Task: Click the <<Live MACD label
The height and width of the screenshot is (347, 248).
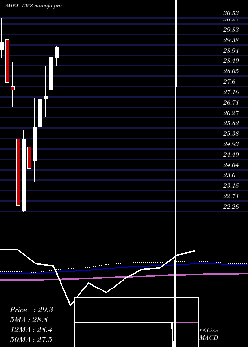Action: coord(209,334)
